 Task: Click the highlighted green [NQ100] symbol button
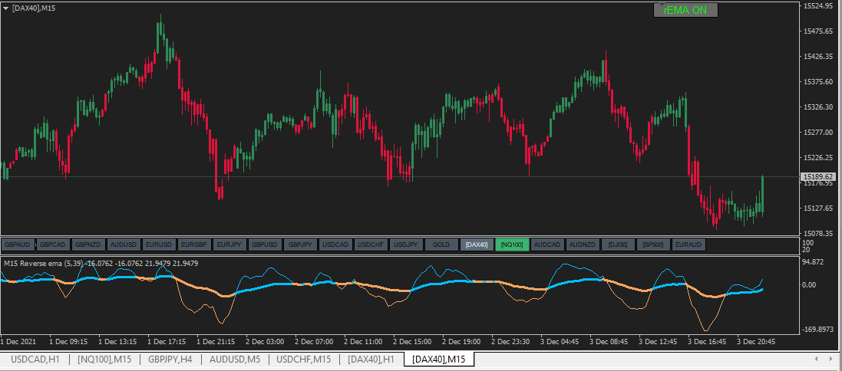coord(512,245)
